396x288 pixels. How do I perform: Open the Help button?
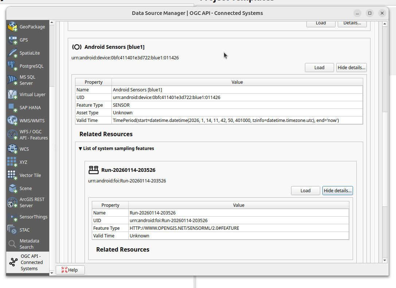pyautogui.click(x=70, y=270)
